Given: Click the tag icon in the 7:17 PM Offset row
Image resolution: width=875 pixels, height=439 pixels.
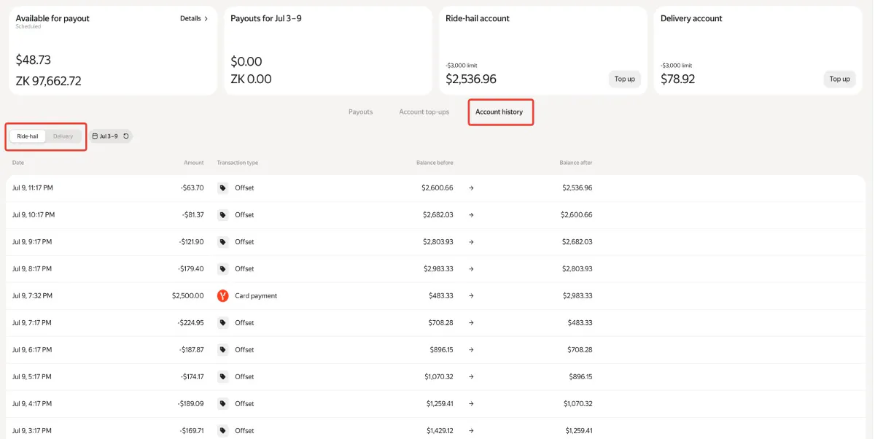Looking at the screenshot, I should click(223, 323).
